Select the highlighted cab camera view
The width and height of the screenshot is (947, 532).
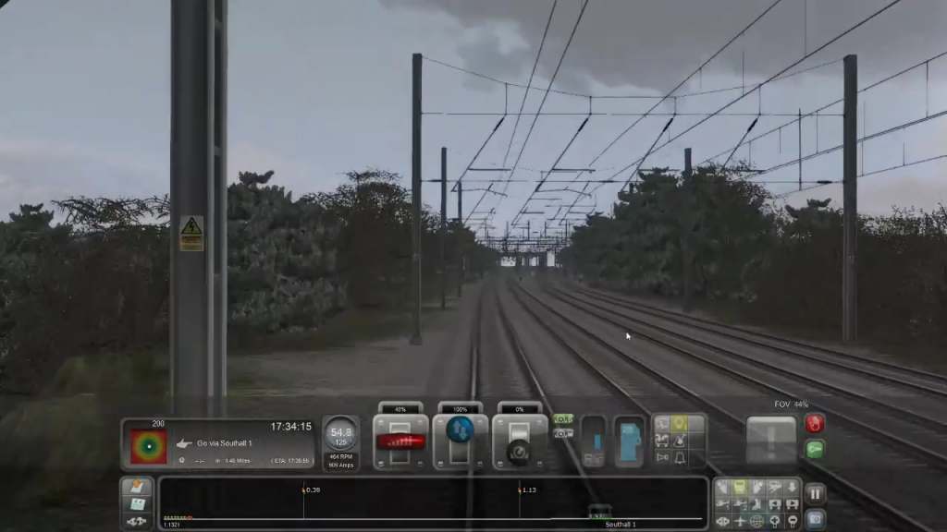click(739, 487)
